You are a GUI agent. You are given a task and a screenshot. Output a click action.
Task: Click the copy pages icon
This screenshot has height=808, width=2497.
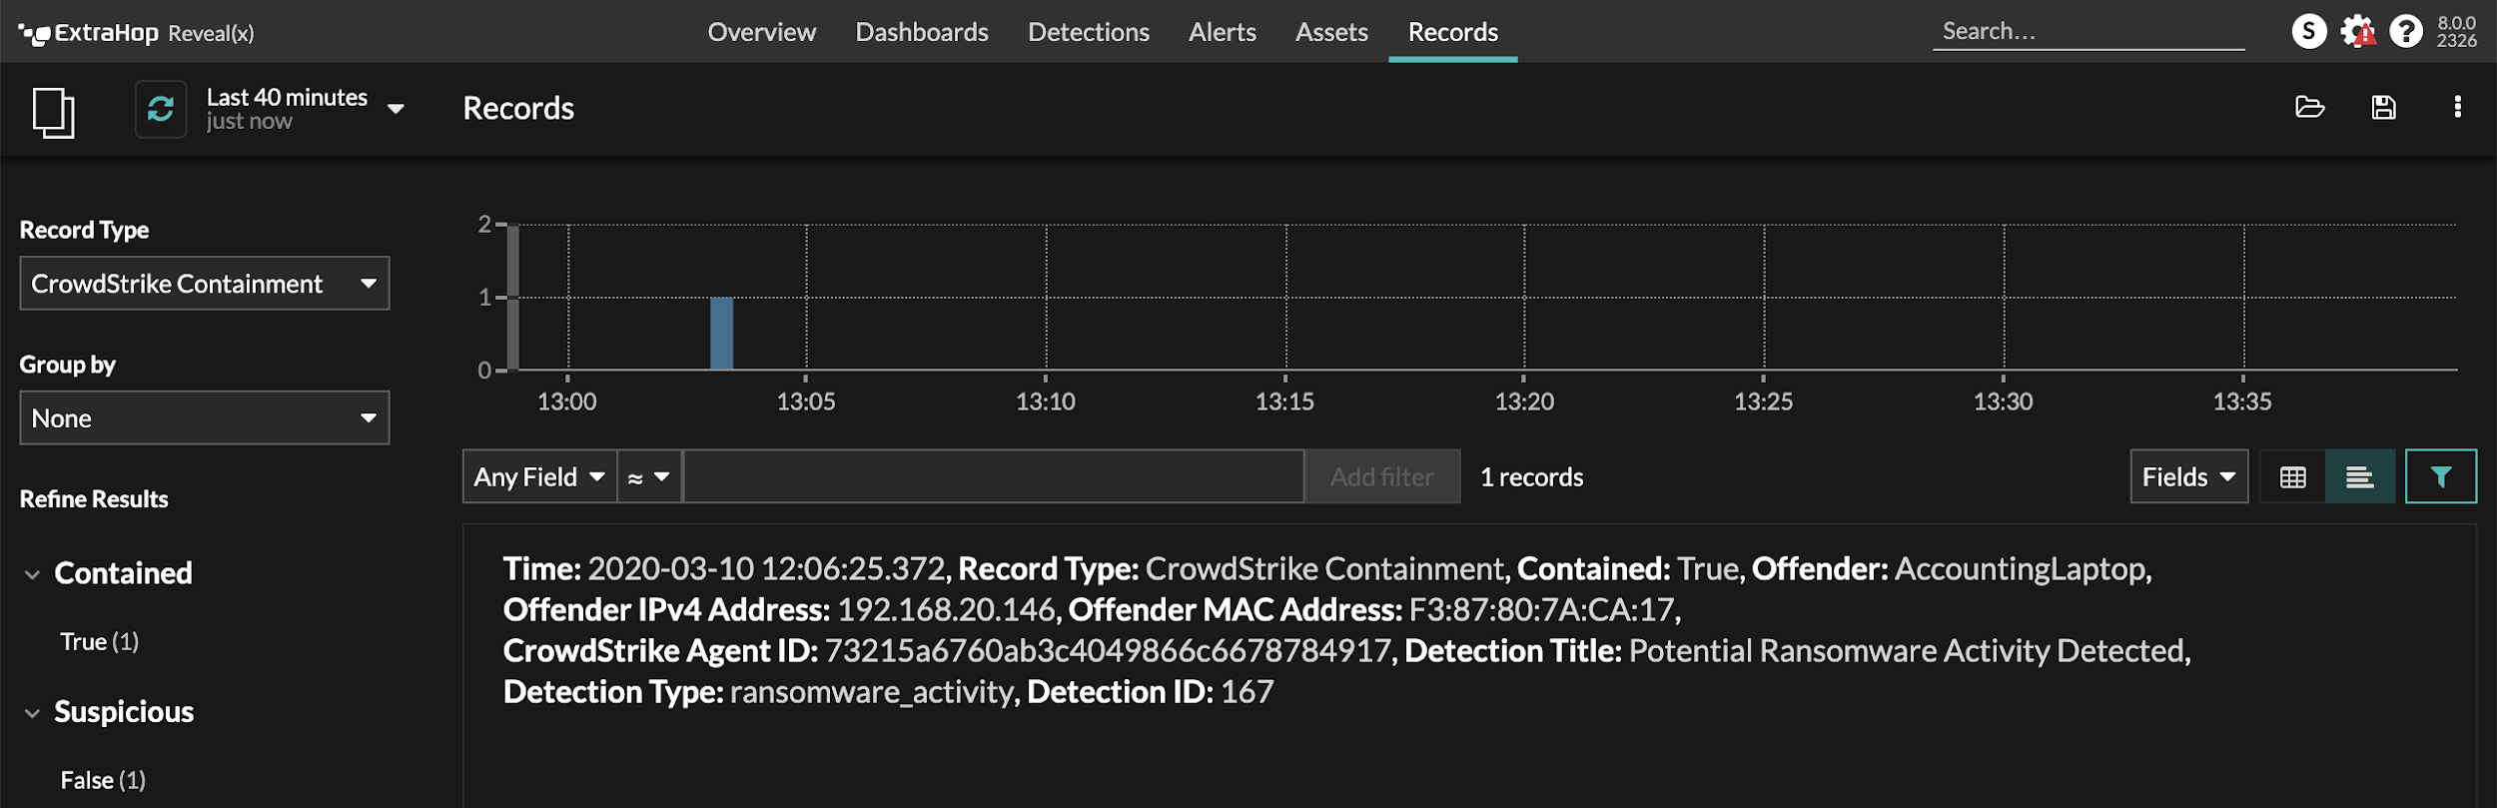coord(54,112)
